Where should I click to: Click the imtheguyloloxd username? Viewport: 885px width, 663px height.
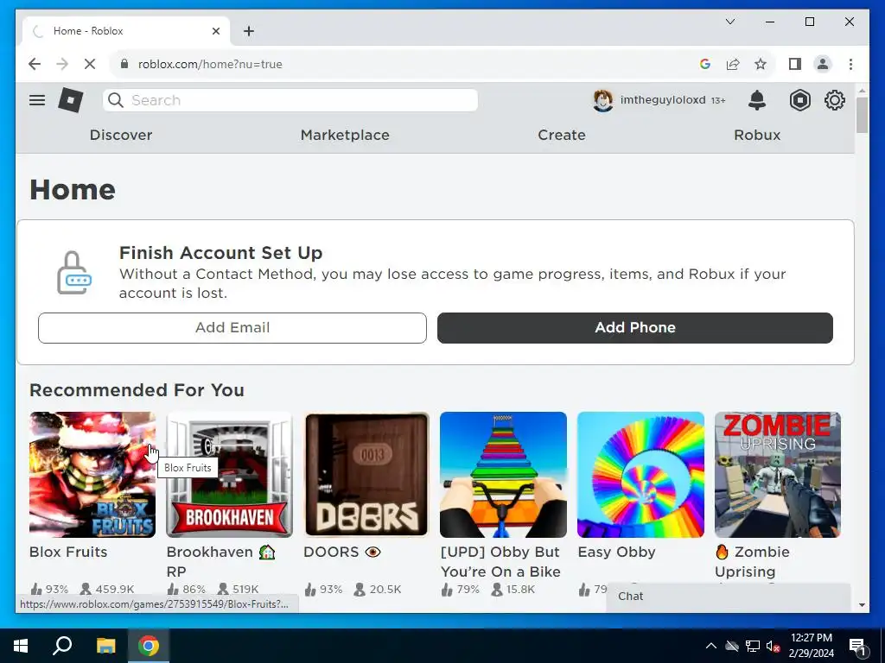tap(663, 100)
